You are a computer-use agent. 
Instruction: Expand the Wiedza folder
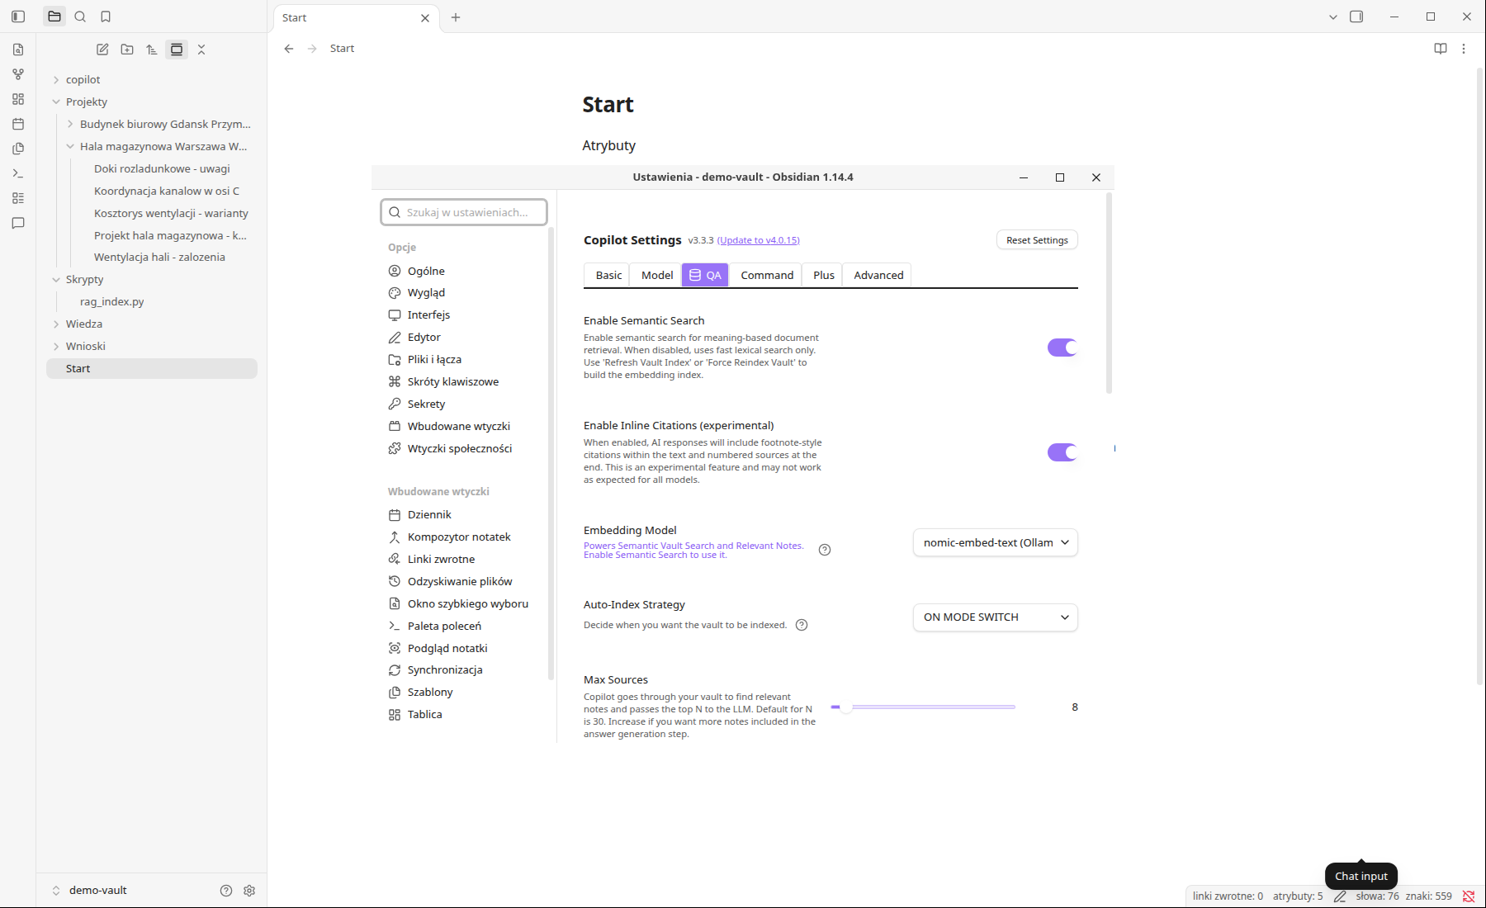pos(56,324)
